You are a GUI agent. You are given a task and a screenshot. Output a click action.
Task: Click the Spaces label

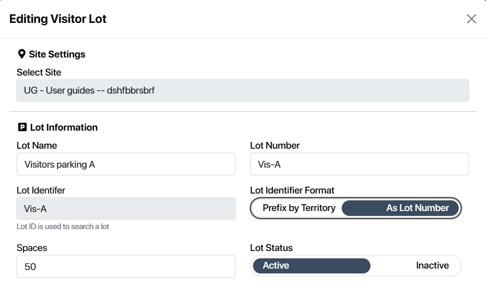click(x=32, y=248)
